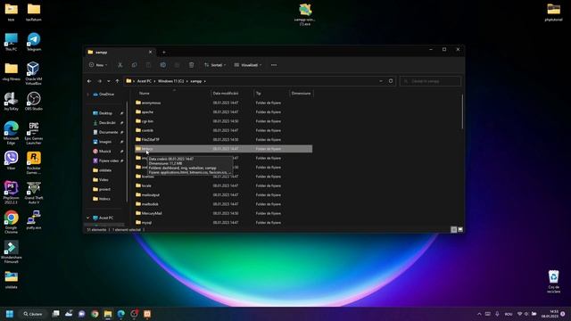Select the PhpStorm desktop icon
Image resolution: width=571 pixels, height=321 pixels.
pyautogui.click(x=12, y=193)
